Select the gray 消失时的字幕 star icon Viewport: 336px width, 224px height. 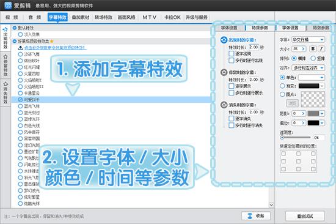click(224, 105)
